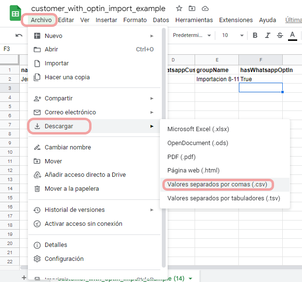Expand the Descargar submenu arrow
Viewport: 302px width, 282px height.
[152, 126]
